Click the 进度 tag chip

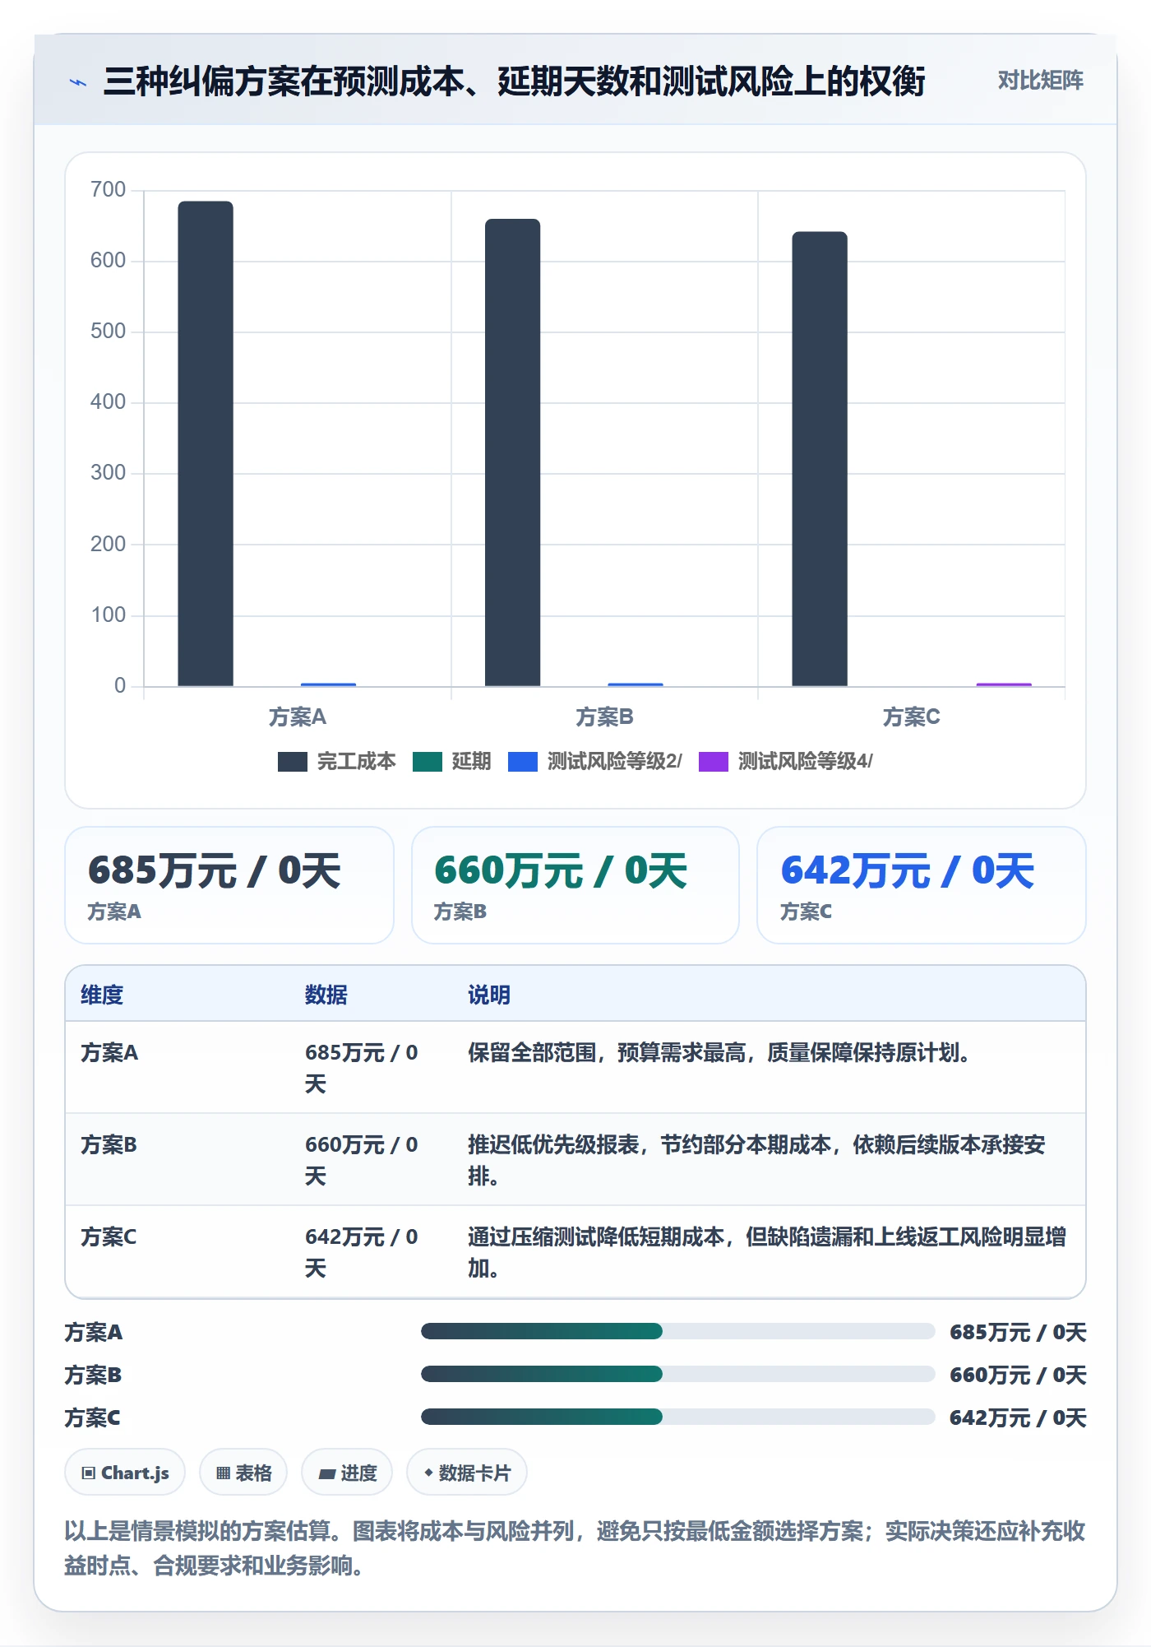coord(347,1473)
